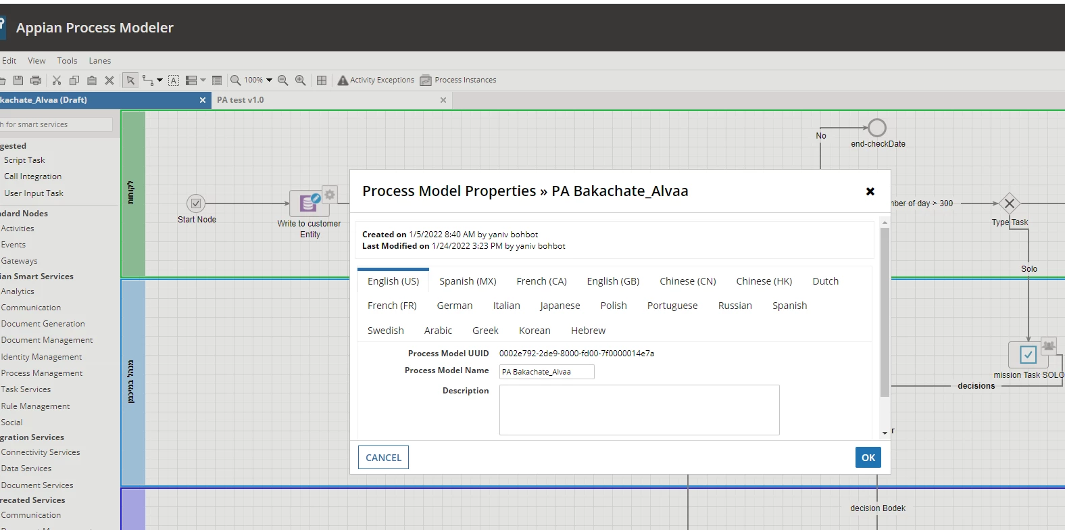Screen dimensions: 1065x530
Task: Open the Lanes menu
Action: coord(100,61)
